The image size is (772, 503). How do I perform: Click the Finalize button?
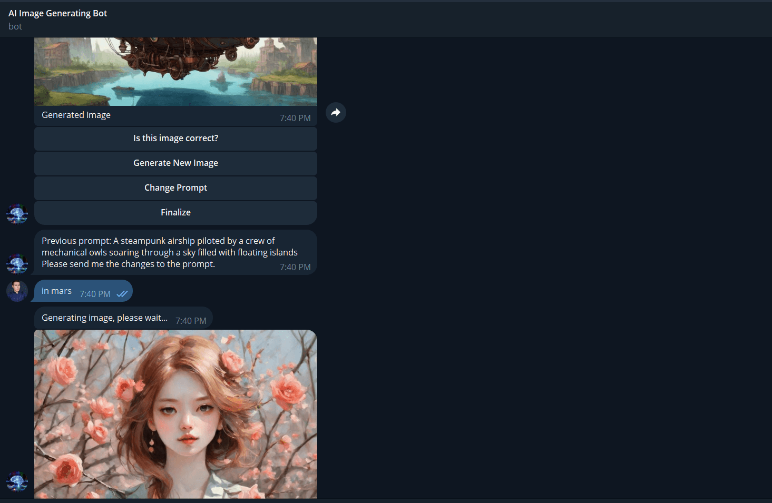point(175,213)
